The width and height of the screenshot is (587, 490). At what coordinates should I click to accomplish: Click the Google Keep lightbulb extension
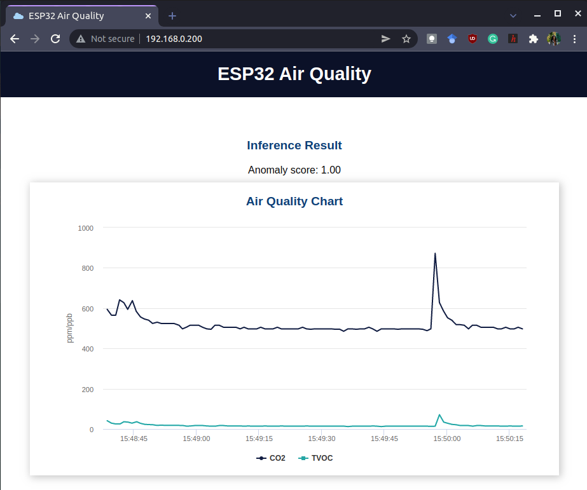coord(432,39)
